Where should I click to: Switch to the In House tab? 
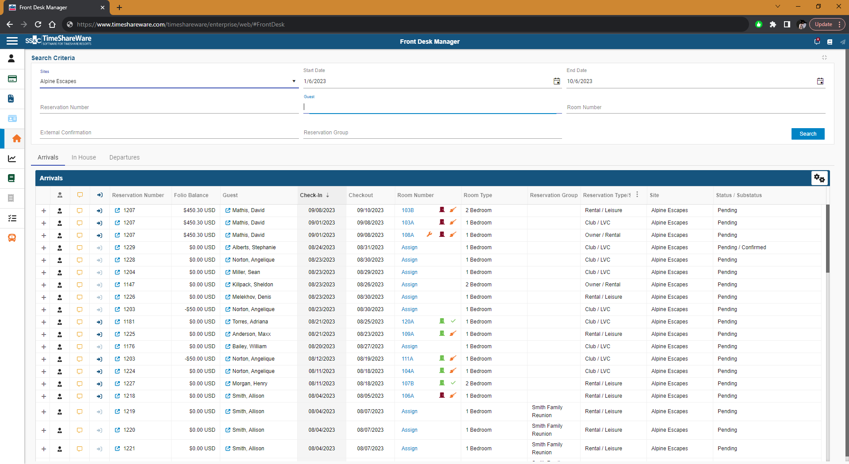84,157
